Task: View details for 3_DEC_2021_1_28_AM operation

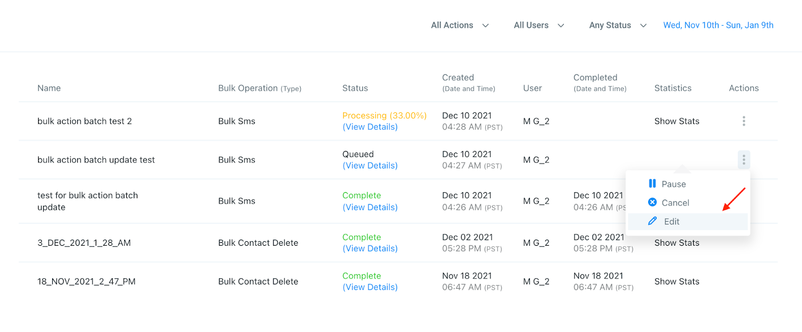Action: [x=370, y=248]
